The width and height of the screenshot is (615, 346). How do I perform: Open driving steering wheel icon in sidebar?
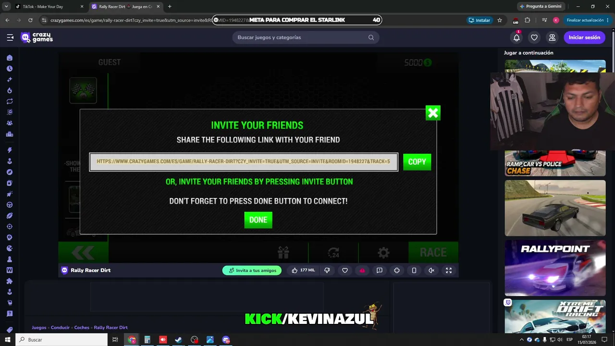pos(10,205)
